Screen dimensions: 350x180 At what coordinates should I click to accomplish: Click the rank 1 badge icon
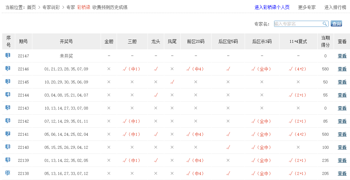(8, 56)
